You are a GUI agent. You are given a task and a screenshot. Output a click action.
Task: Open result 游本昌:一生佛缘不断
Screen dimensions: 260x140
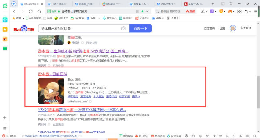pyautogui.click(x=83, y=51)
